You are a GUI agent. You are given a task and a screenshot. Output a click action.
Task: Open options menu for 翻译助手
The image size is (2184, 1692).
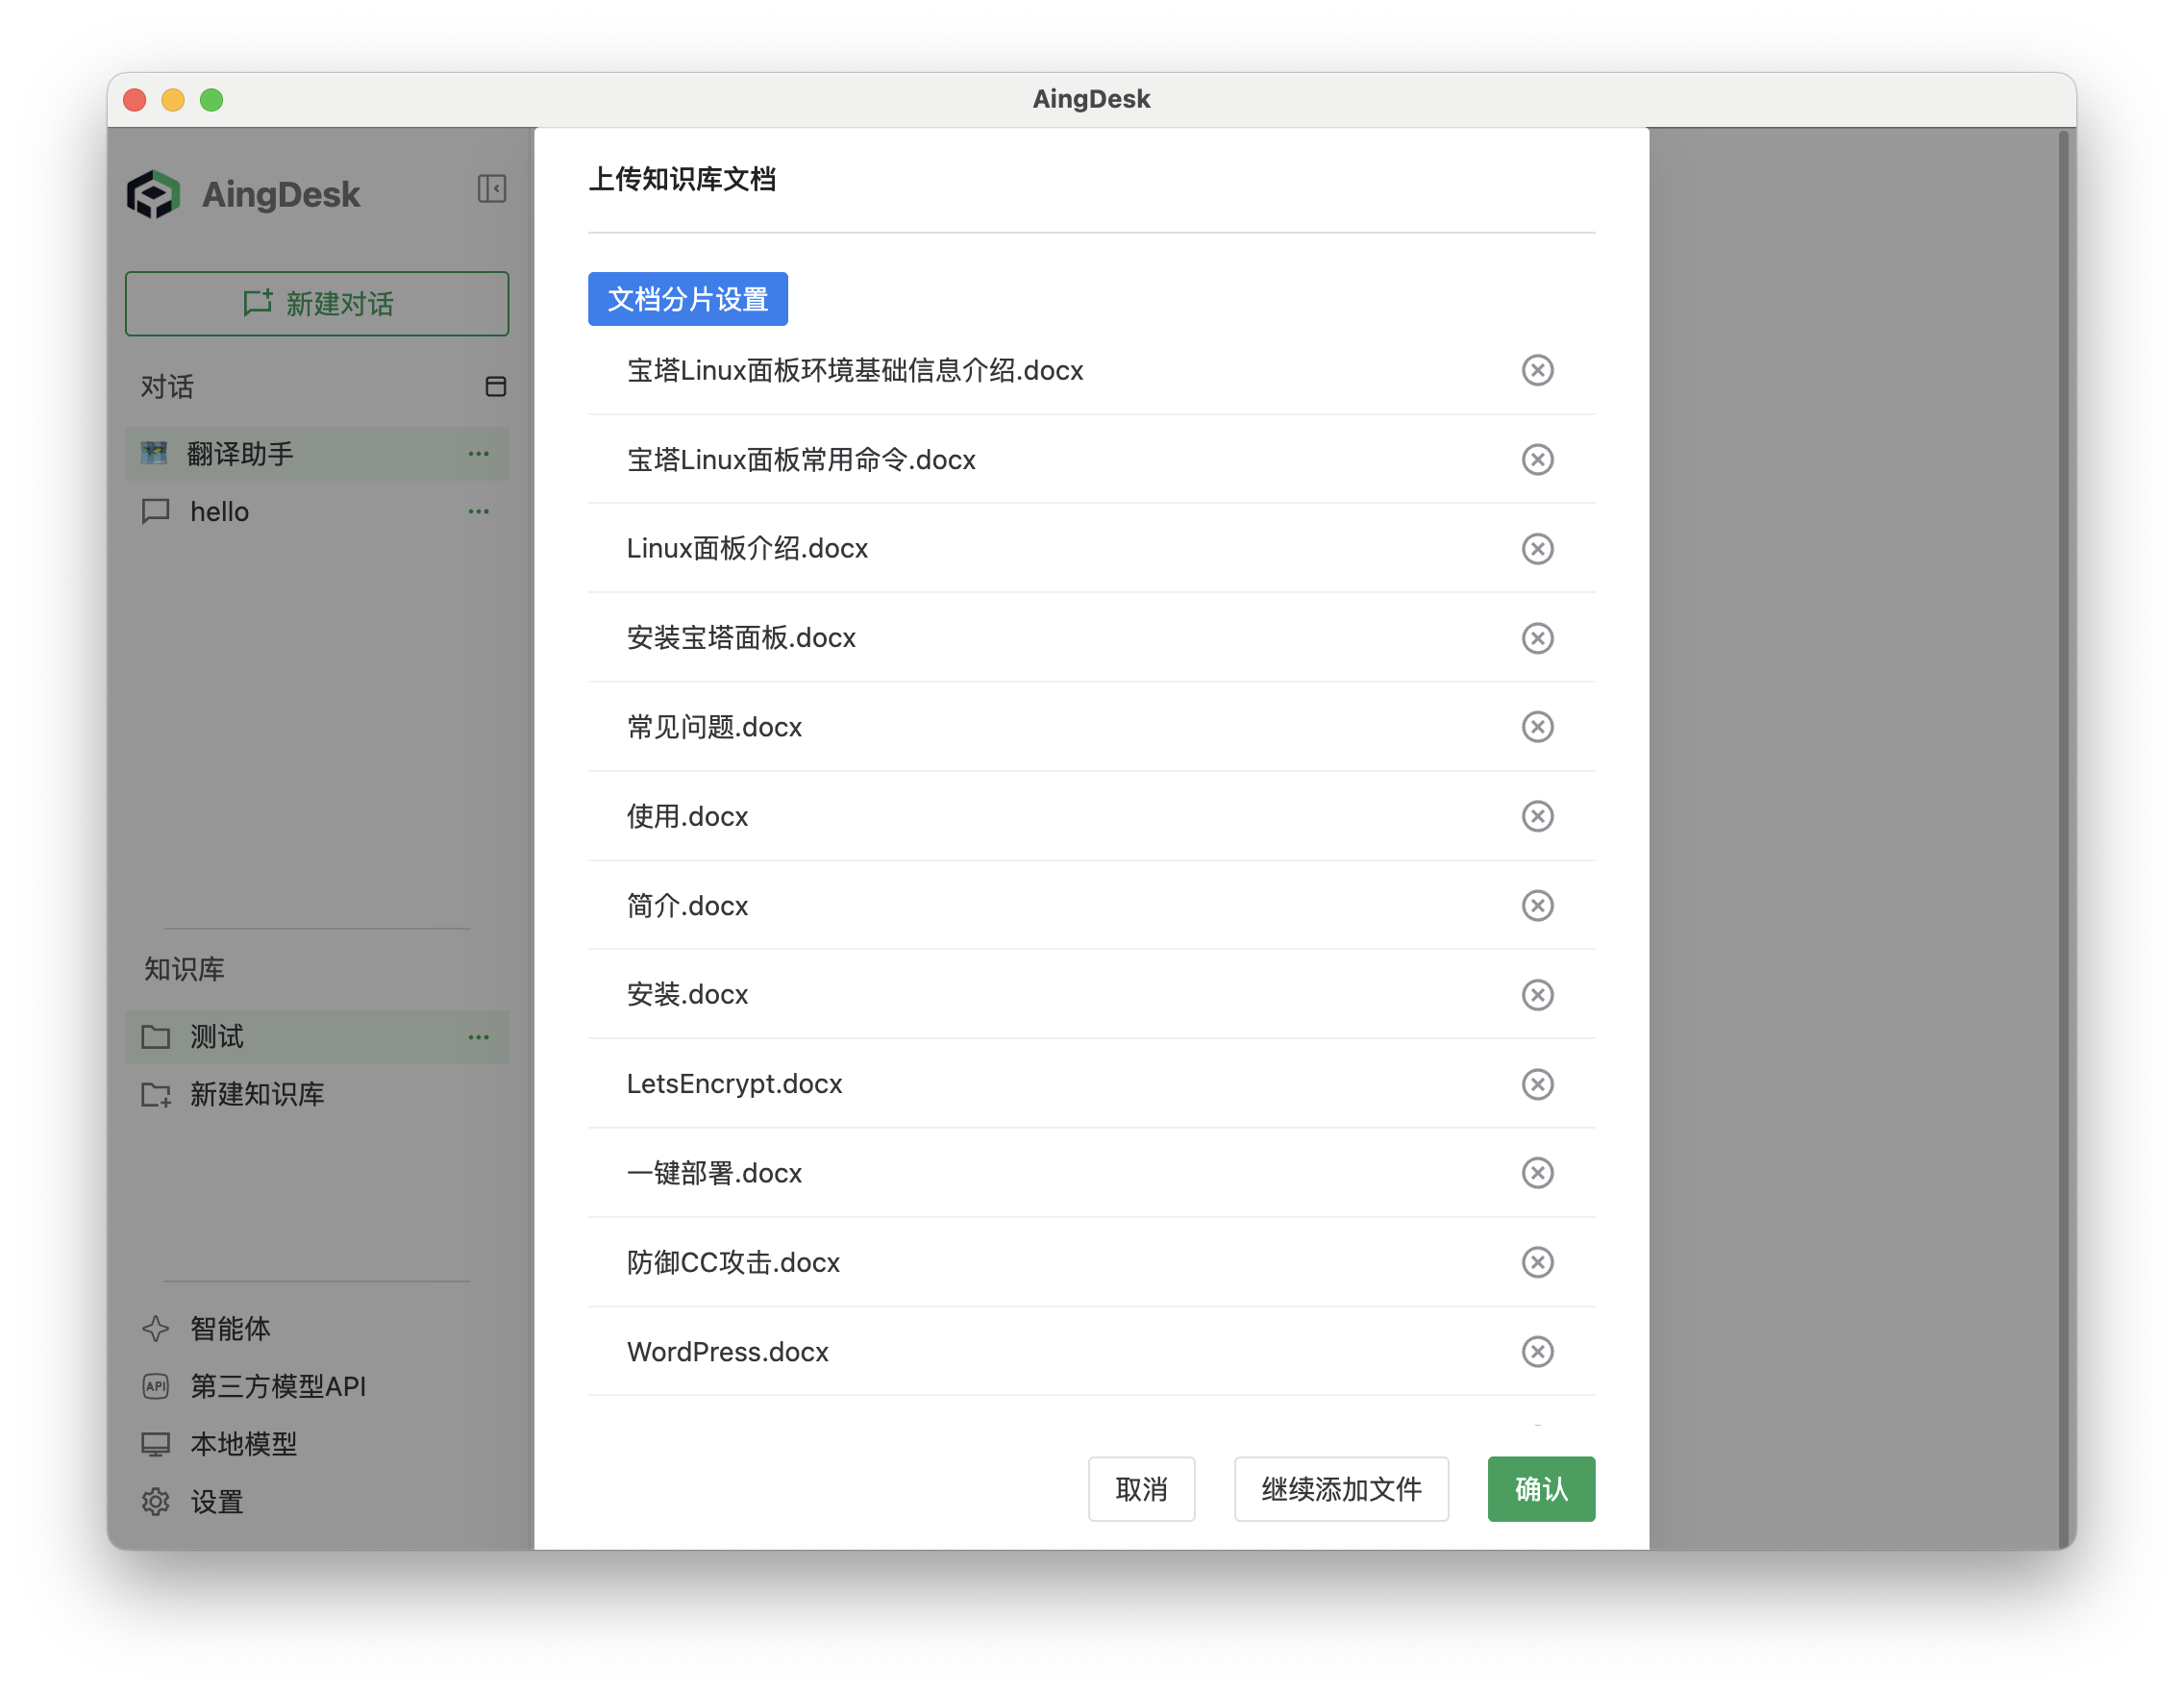pos(478,453)
